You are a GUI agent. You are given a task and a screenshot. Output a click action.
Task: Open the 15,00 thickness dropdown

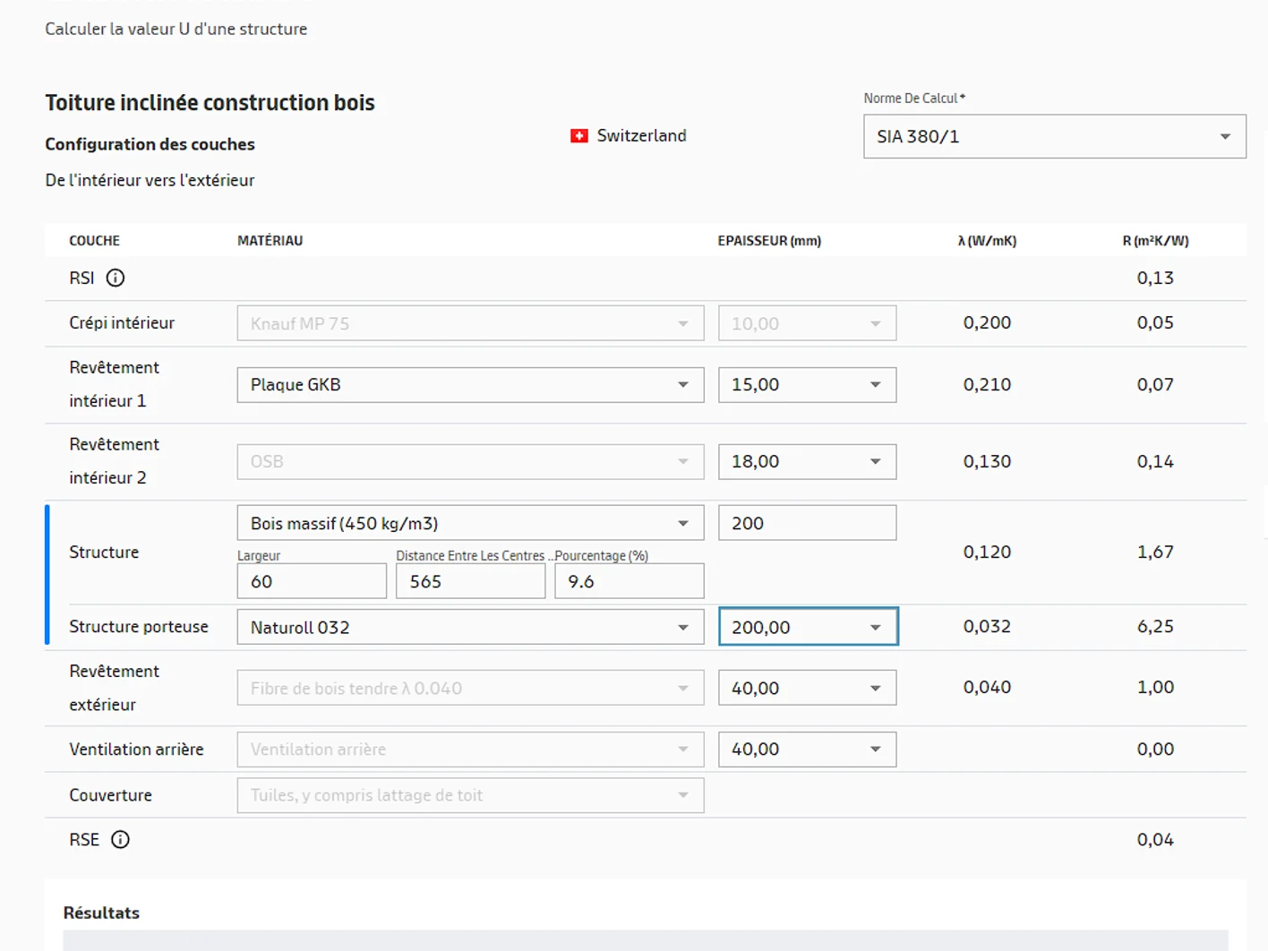pos(807,384)
